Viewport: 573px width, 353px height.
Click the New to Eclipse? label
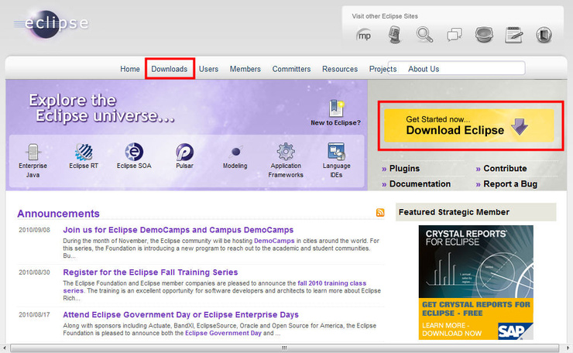[x=335, y=123]
